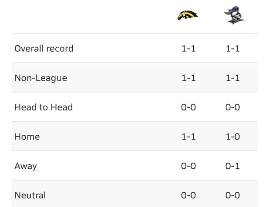Viewport: 269px width, 207px height.
Task: Click knight team's Neutral record 0-0
Action: (232, 195)
